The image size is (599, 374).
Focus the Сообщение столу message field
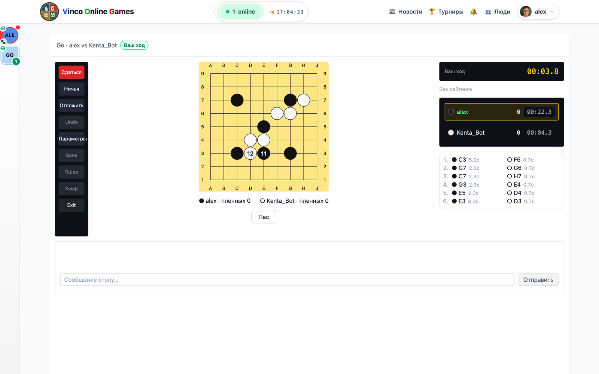(x=287, y=280)
